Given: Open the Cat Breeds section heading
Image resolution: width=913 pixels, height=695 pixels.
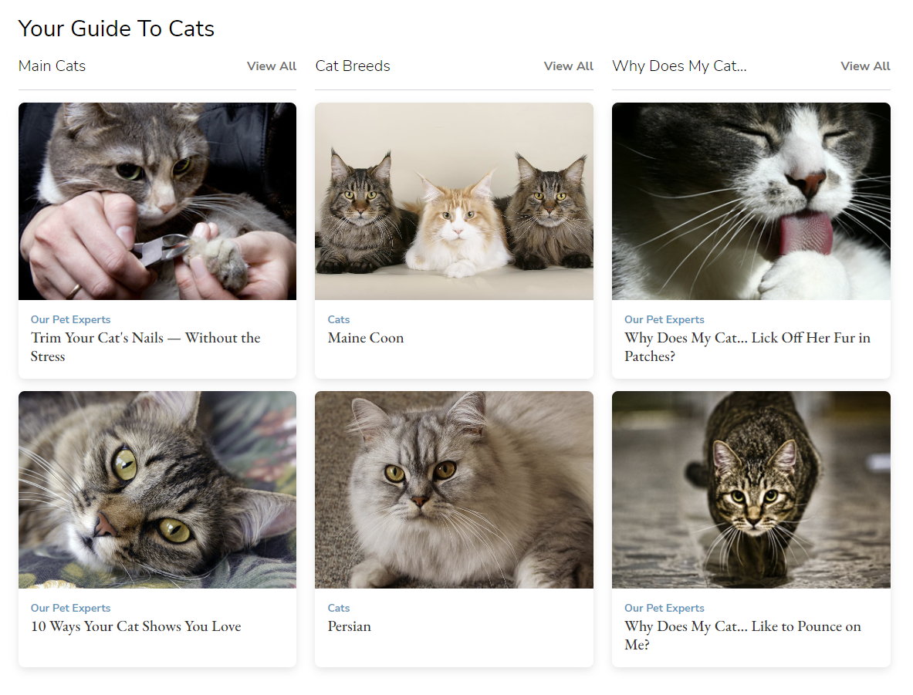Looking at the screenshot, I should [353, 66].
